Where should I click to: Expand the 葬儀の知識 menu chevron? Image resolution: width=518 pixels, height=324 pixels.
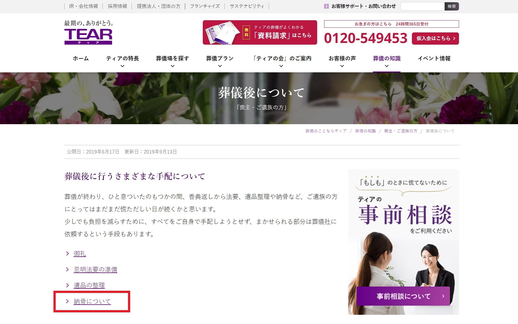pos(387,66)
